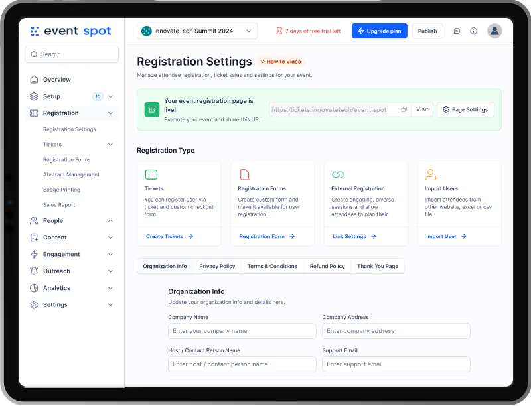531x406 pixels.
Task: Expand the Setup menu chevron
Action: tap(110, 96)
